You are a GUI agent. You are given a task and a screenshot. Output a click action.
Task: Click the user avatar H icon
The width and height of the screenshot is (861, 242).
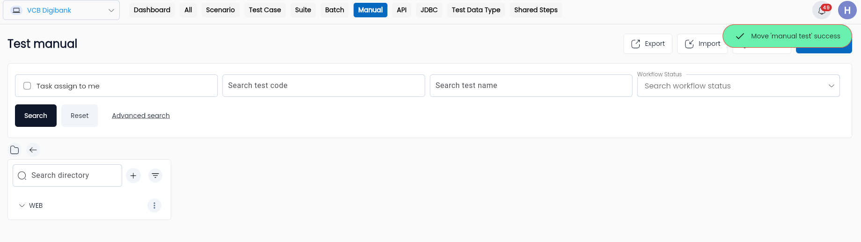[x=847, y=10]
